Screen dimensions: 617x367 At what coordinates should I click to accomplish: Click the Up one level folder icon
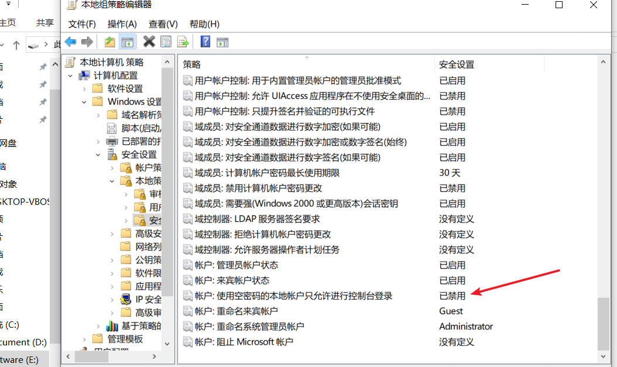110,42
